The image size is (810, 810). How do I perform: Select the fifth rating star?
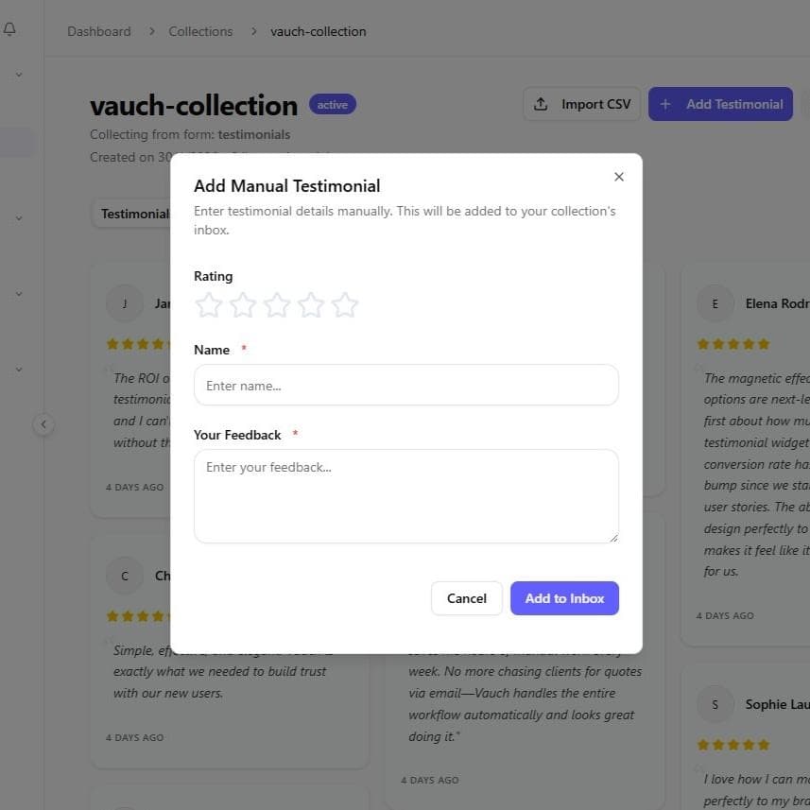(x=345, y=304)
